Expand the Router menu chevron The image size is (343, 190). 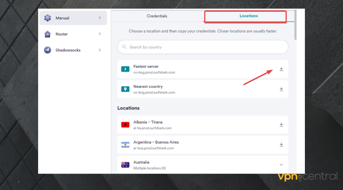pos(100,34)
